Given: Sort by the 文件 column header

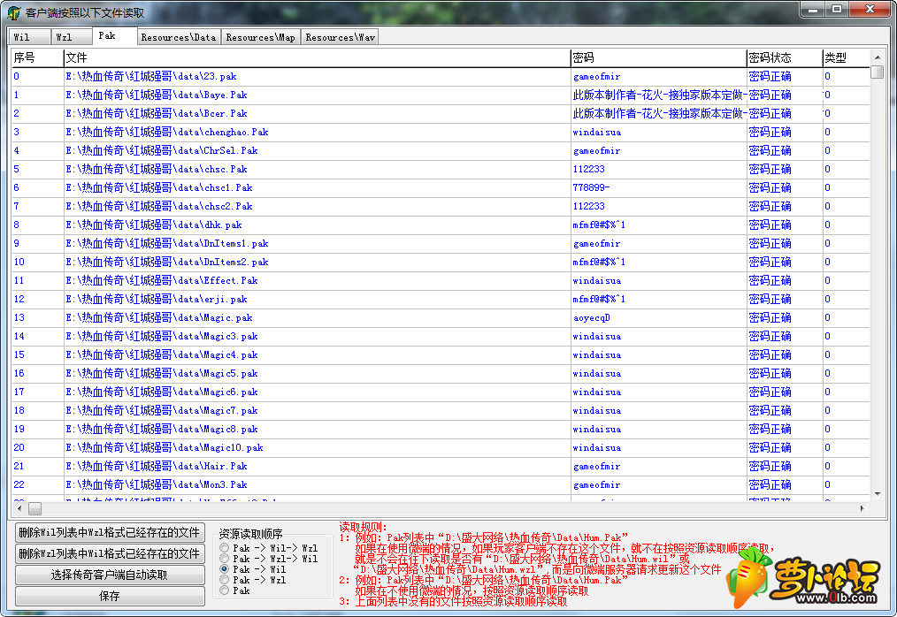Looking at the screenshot, I should click(x=317, y=57).
